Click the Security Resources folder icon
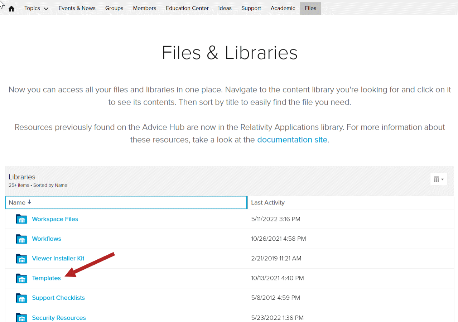The height and width of the screenshot is (322, 458). pos(21,318)
